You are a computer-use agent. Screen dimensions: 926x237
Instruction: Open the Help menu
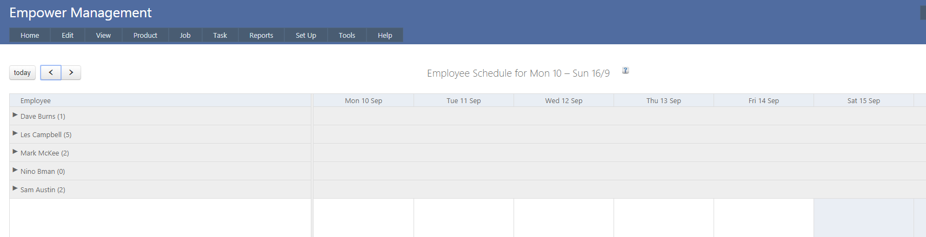(x=385, y=36)
